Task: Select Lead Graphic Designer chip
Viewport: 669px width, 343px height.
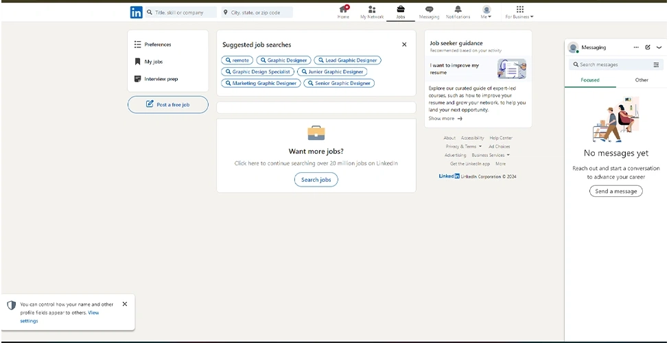Action: [347, 60]
